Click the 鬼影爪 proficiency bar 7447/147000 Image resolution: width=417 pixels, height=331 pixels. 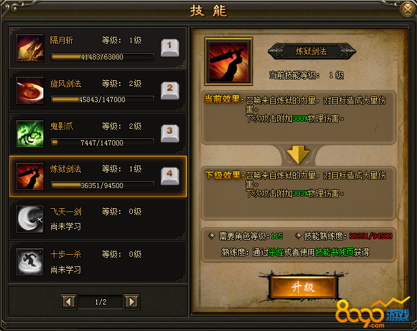[102, 142]
